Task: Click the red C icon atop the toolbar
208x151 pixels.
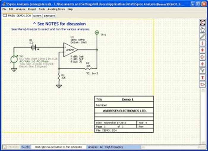Action: 202,22
